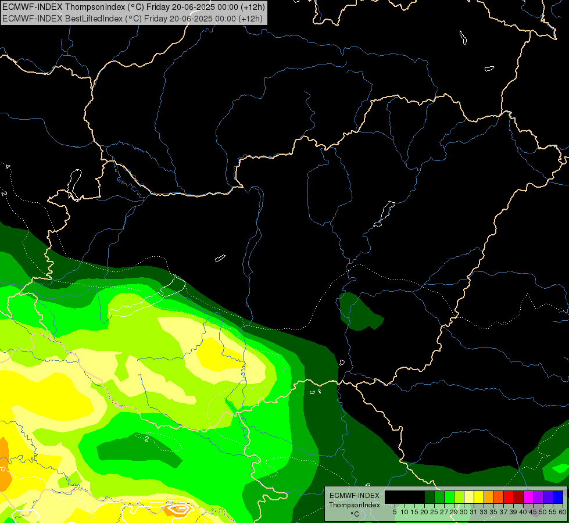Click the legend tick value 10
Image resolution: width=569 pixels, height=523 pixels.
(405, 512)
